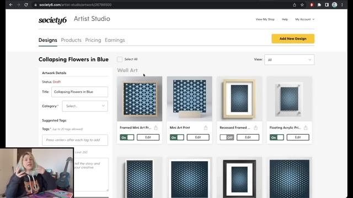The height and width of the screenshot is (198, 353).
Task: Open Floating Acrylic Print thumbnail
Action: pyautogui.click(x=289, y=99)
